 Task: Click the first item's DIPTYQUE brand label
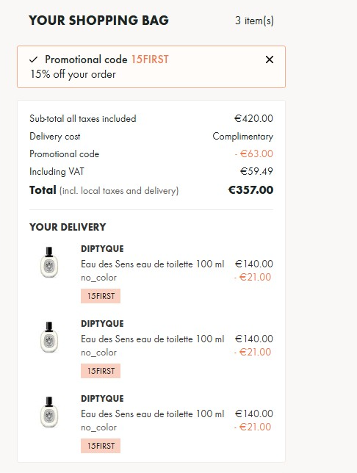tap(102, 249)
